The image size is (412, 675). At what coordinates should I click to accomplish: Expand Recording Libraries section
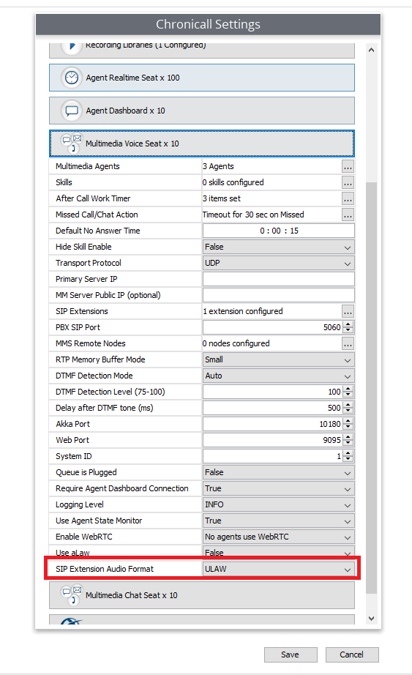click(x=202, y=51)
